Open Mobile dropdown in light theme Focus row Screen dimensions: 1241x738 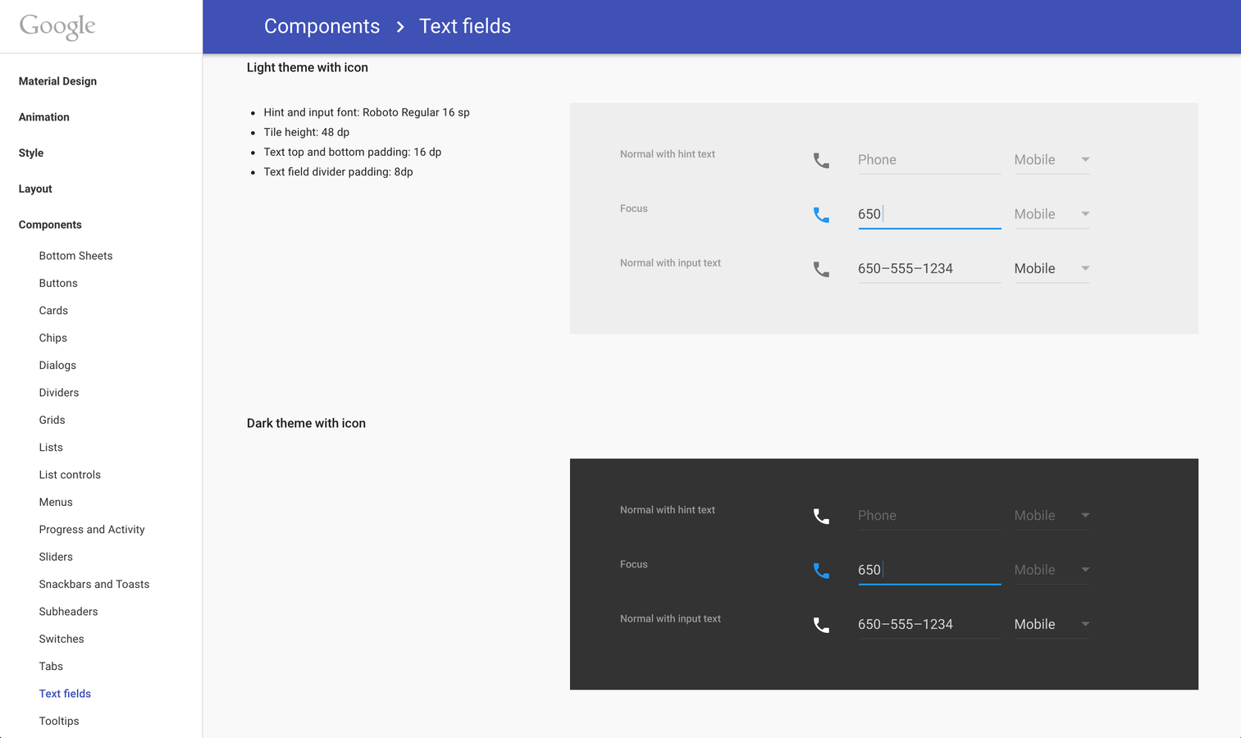pos(1052,214)
